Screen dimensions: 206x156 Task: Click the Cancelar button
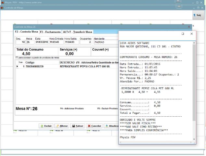[x=94, y=126]
